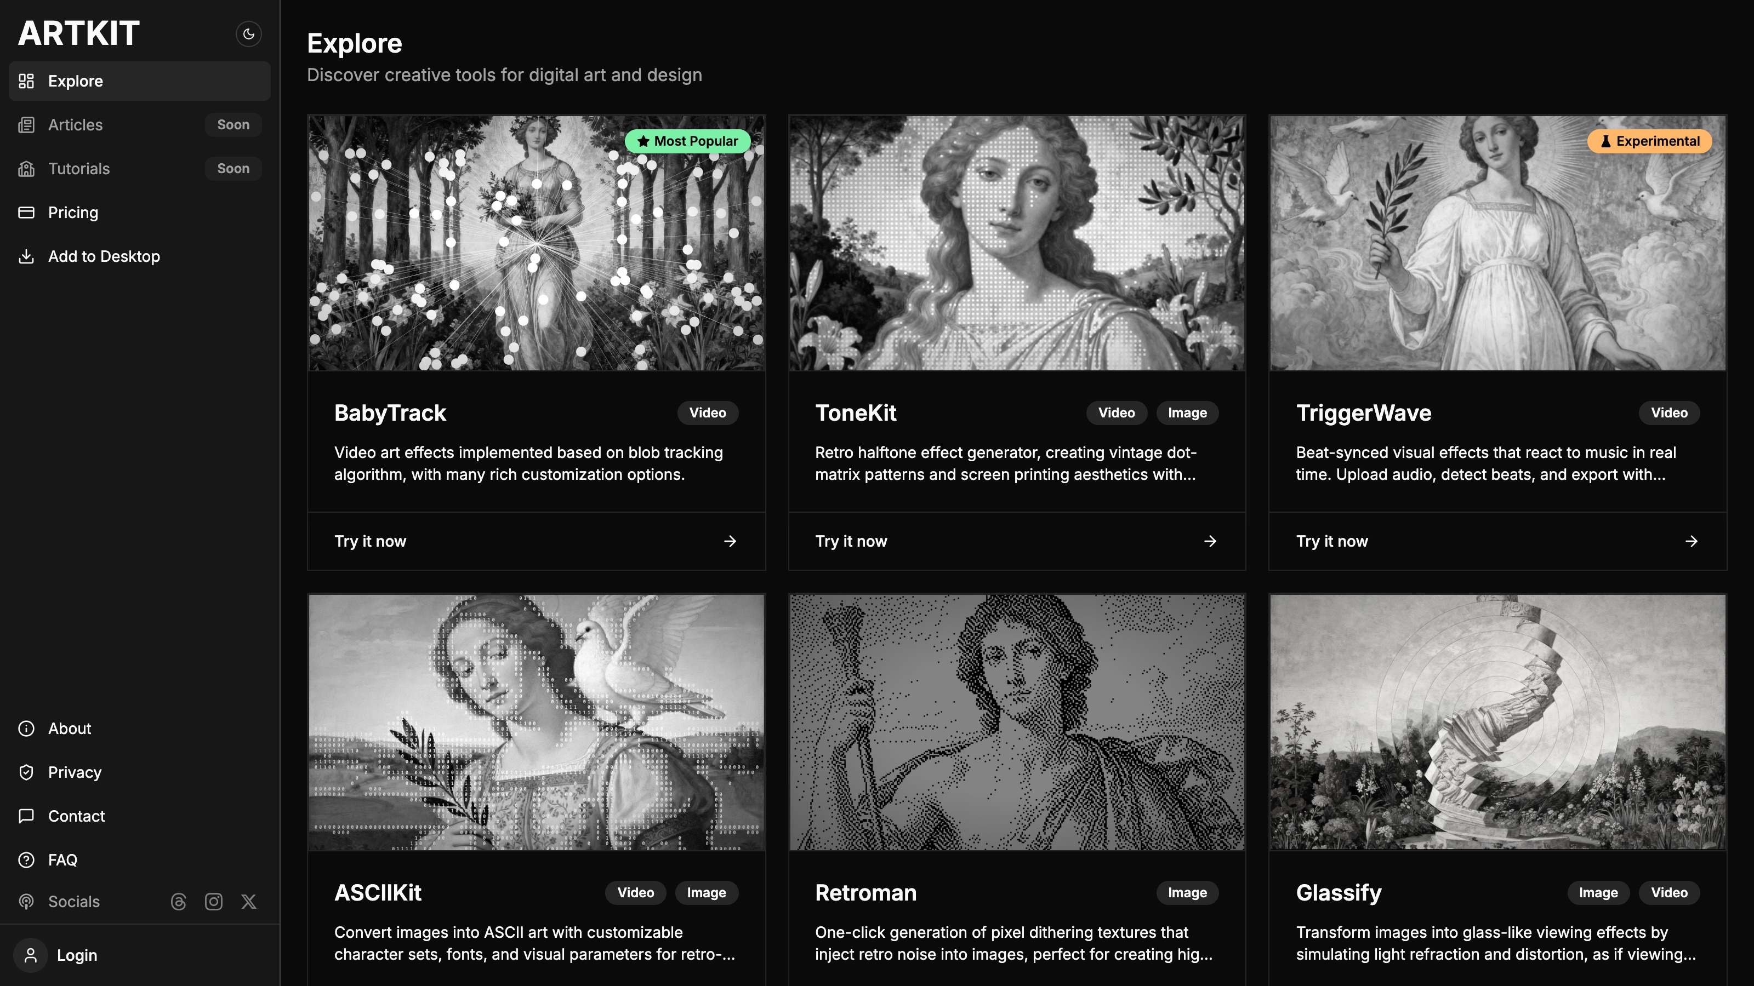The height and width of the screenshot is (986, 1754).
Task: Click the arrow on BabyTrack's Try it now
Action: coord(730,541)
